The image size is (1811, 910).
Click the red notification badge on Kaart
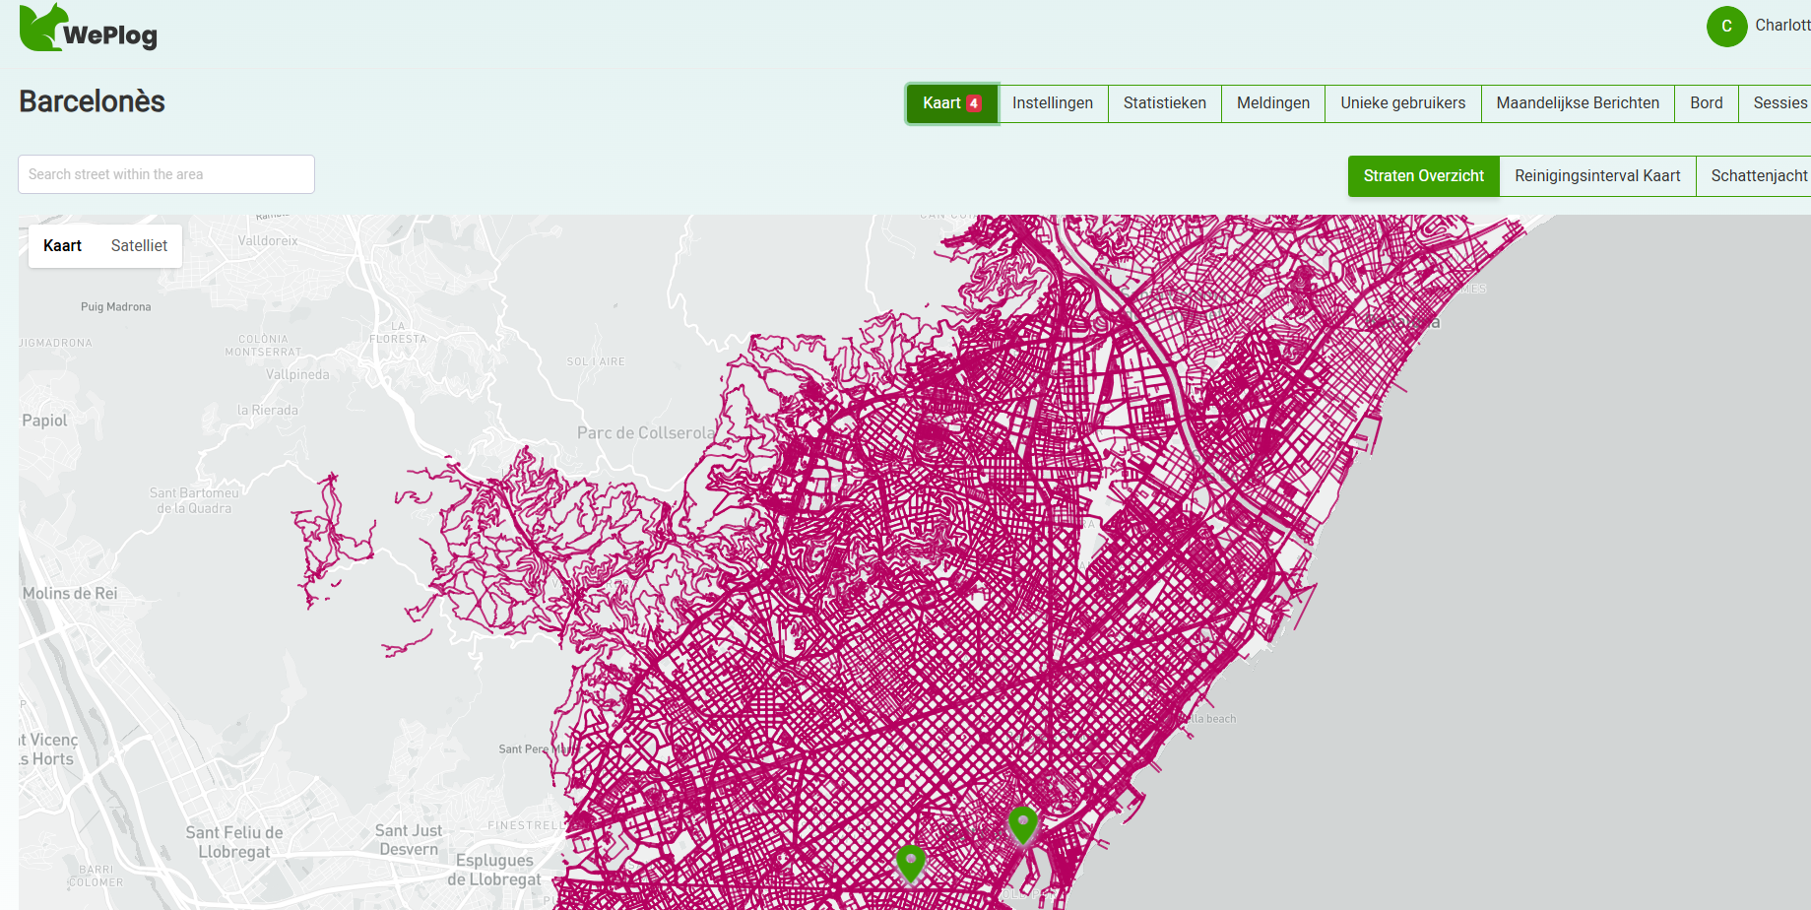pyautogui.click(x=974, y=103)
